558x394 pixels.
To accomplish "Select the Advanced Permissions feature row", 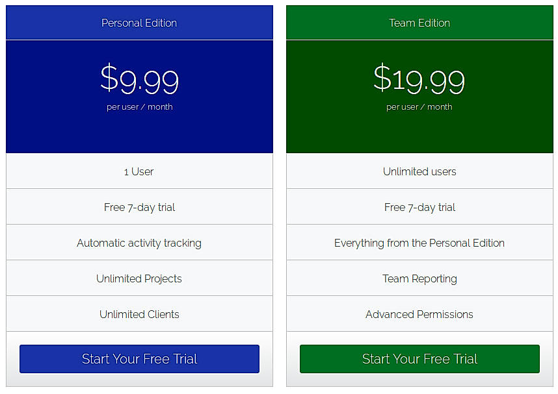I will (419, 314).
